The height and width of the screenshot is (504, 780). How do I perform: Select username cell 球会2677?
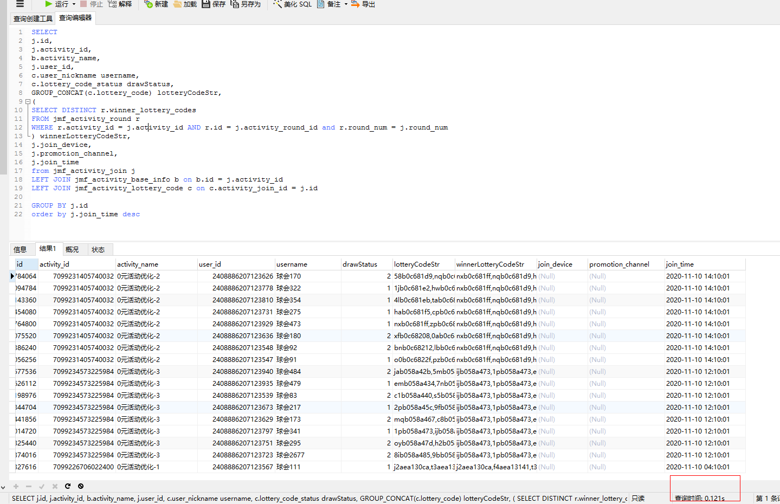(x=308, y=455)
